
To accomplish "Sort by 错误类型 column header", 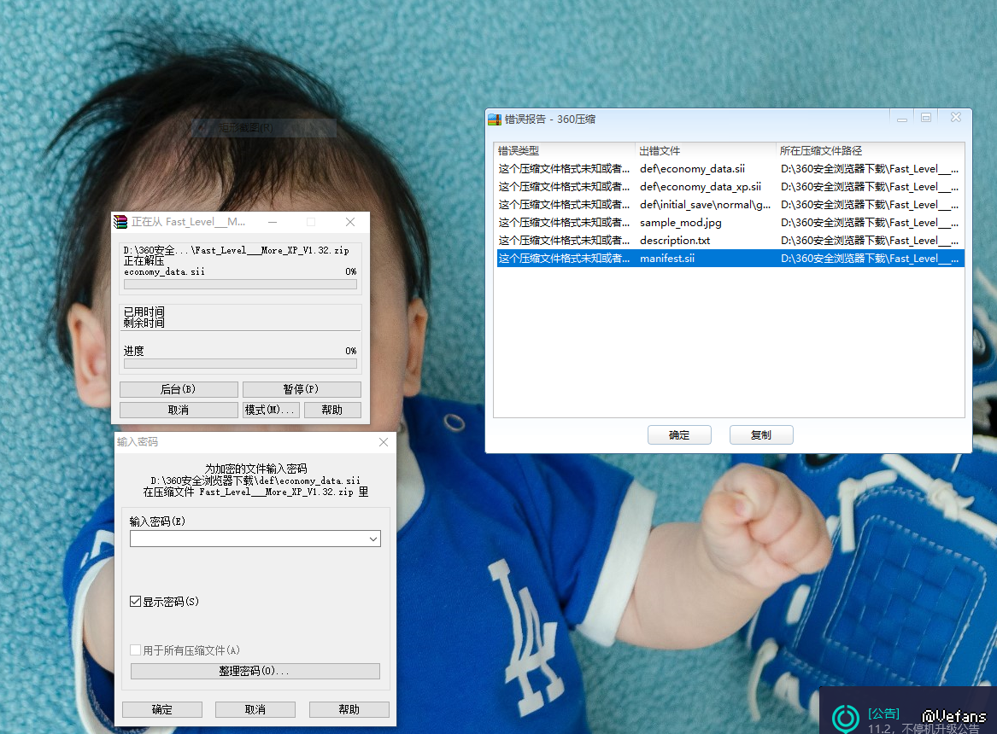I will click(x=565, y=150).
